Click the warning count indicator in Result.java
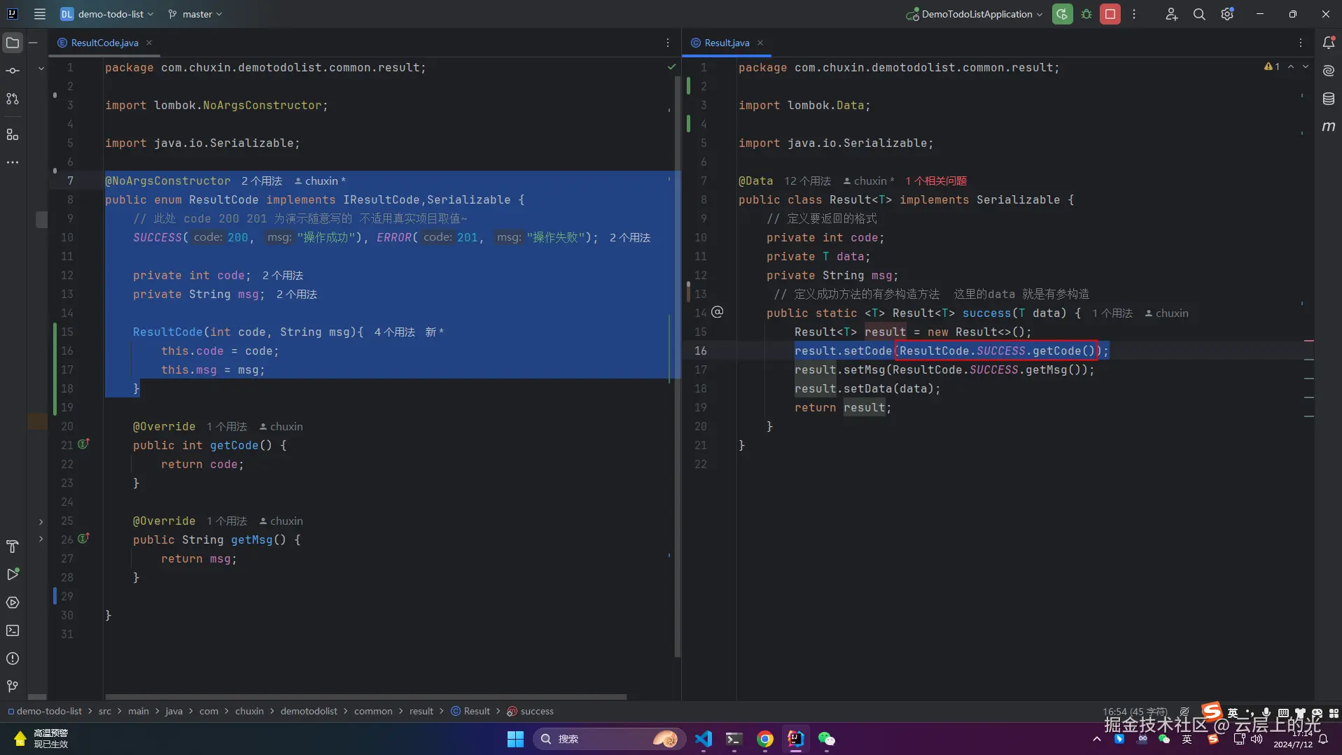The image size is (1342, 755). click(x=1272, y=67)
